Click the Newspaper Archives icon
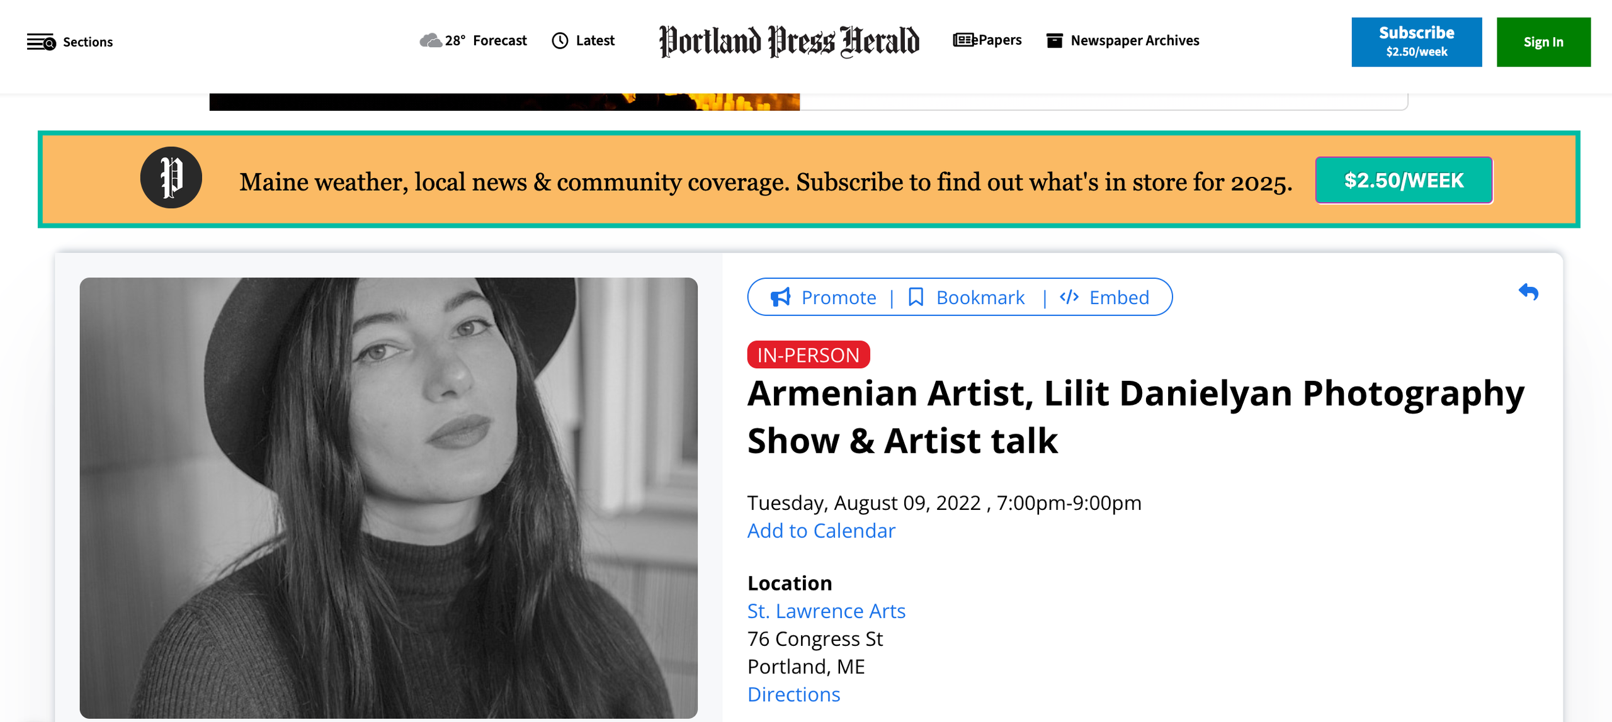This screenshot has height=722, width=1612. [1055, 40]
